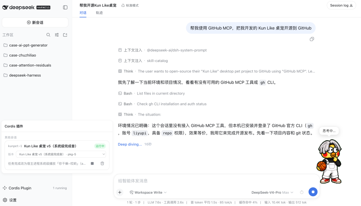Open 设置 settings

10,200
